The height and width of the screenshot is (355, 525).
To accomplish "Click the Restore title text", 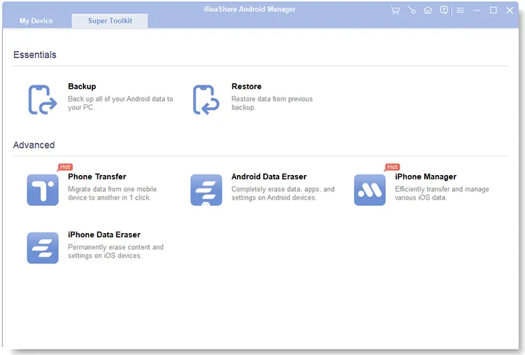I will pos(246,86).
